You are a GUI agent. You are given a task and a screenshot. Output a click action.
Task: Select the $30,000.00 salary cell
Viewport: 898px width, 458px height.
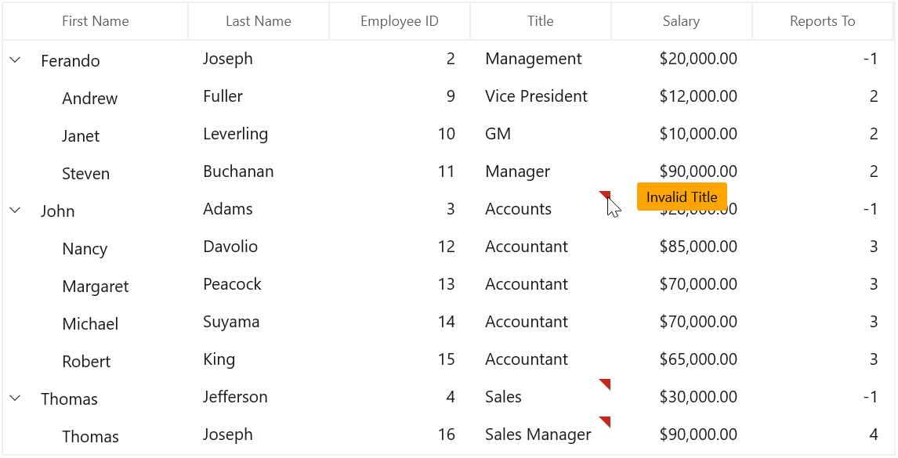682,397
